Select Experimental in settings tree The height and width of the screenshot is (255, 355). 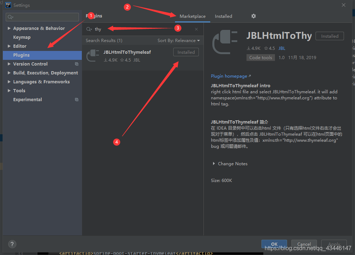[x=27, y=99]
